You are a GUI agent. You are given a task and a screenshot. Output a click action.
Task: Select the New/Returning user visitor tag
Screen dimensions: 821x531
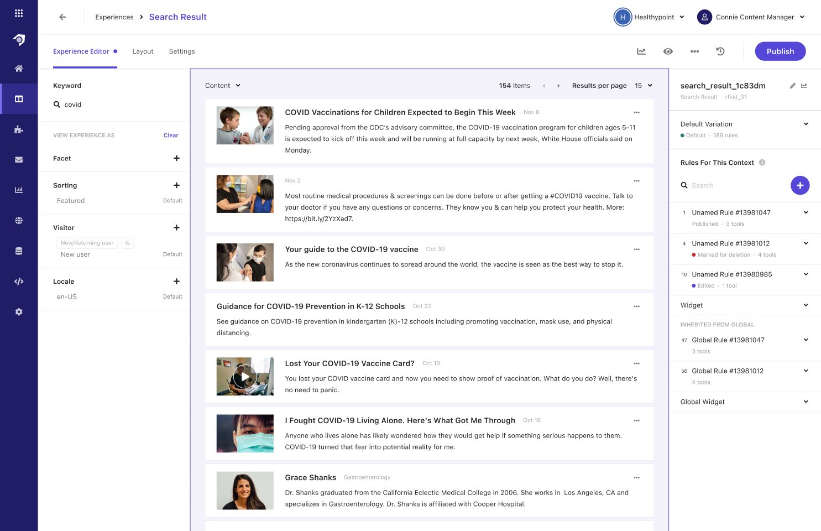87,243
